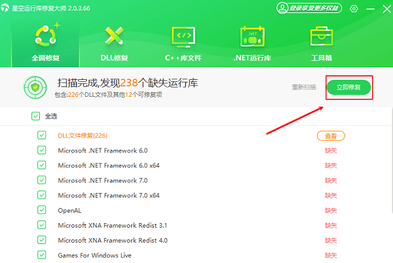The image size is (393, 263).
Task: Toggle the 全选 select-all checkbox
Action: (35, 116)
